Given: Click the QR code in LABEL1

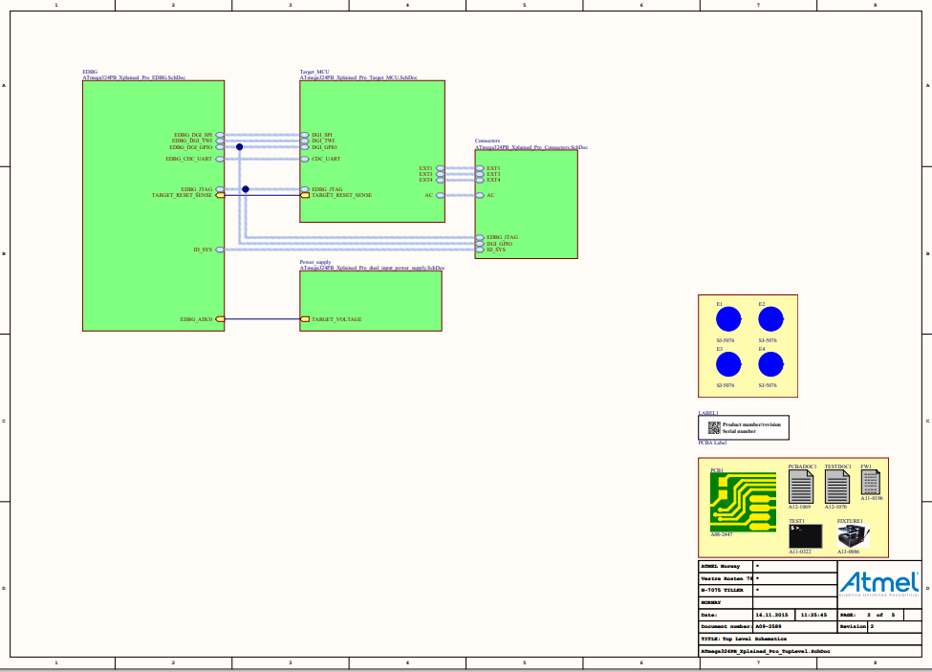Looking at the screenshot, I should tap(714, 428).
